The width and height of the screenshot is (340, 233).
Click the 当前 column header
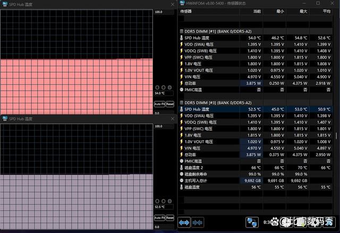click(x=257, y=11)
